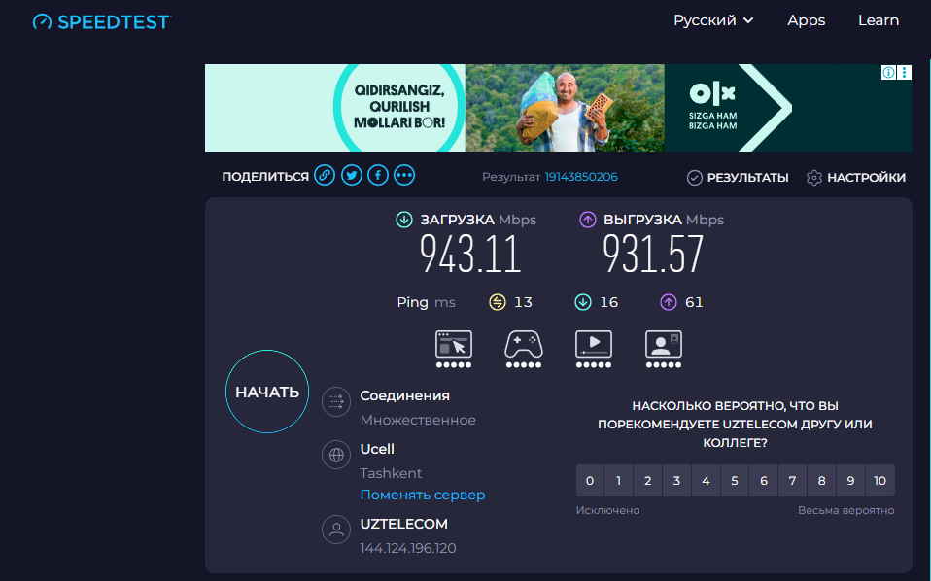Click the gear icon next to НАСТРОЙКИ
This screenshot has height=581, width=931.
click(814, 178)
